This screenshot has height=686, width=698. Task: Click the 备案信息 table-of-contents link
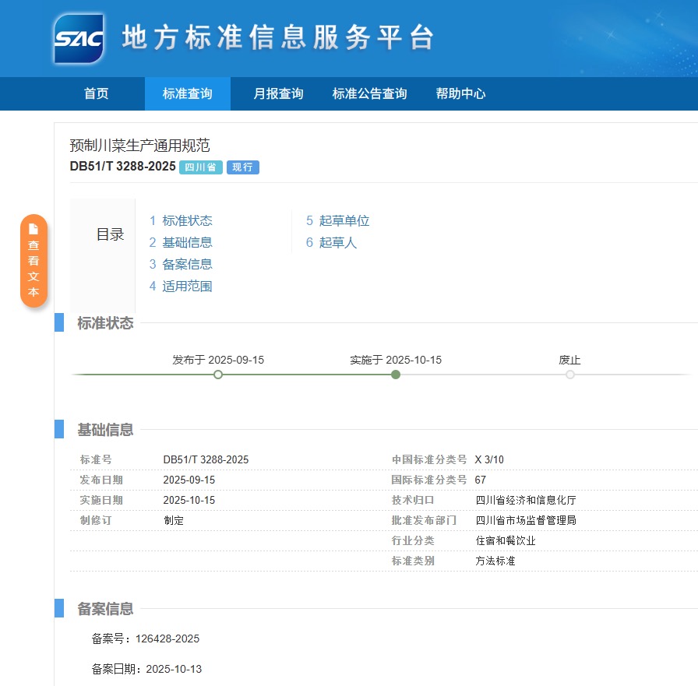[x=187, y=264]
